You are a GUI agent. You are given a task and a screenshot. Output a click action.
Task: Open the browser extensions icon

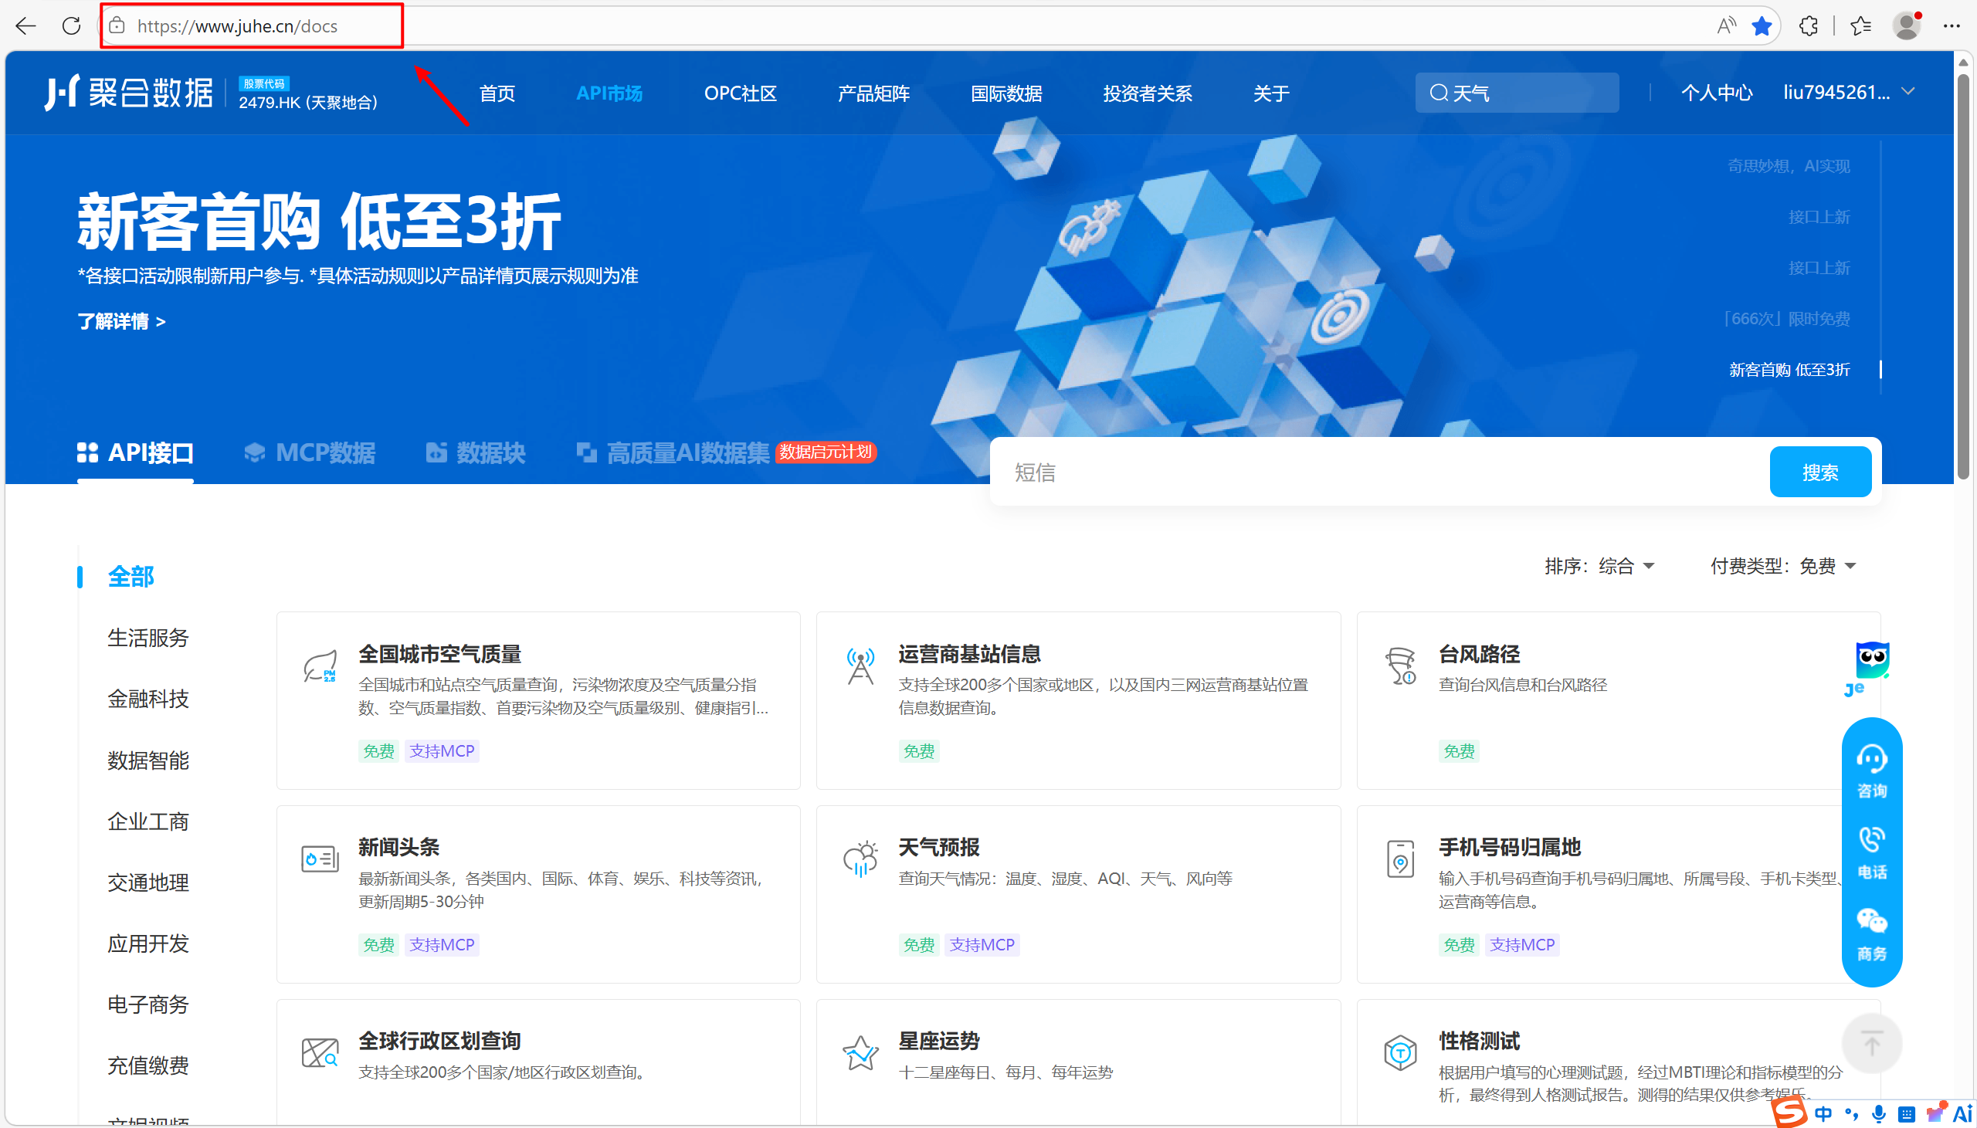1808,25
